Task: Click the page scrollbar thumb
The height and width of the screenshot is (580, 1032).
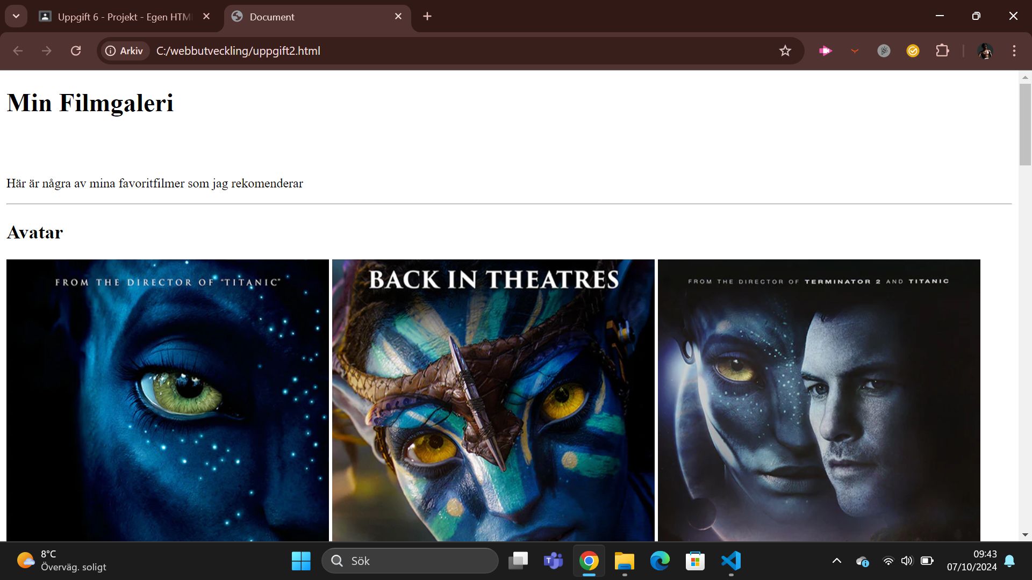Action: (x=1025, y=124)
